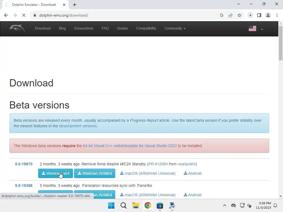Bookmark this page with the star icon
The width and height of the screenshot is (283, 212).
[239, 15]
